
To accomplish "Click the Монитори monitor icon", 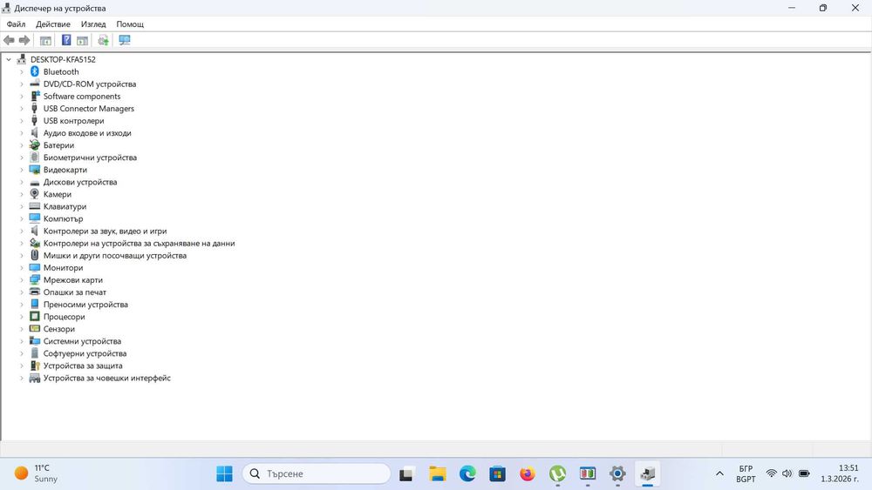I will tap(35, 267).
